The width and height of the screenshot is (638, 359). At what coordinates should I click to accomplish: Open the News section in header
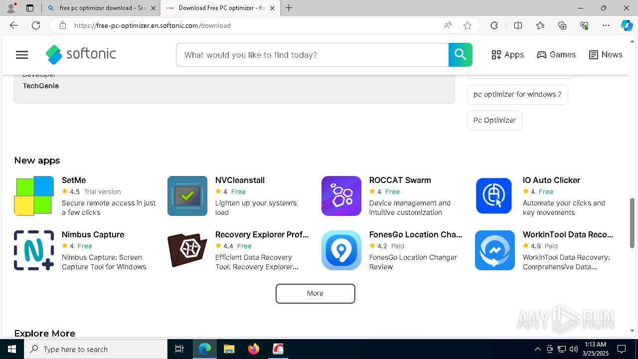(606, 55)
